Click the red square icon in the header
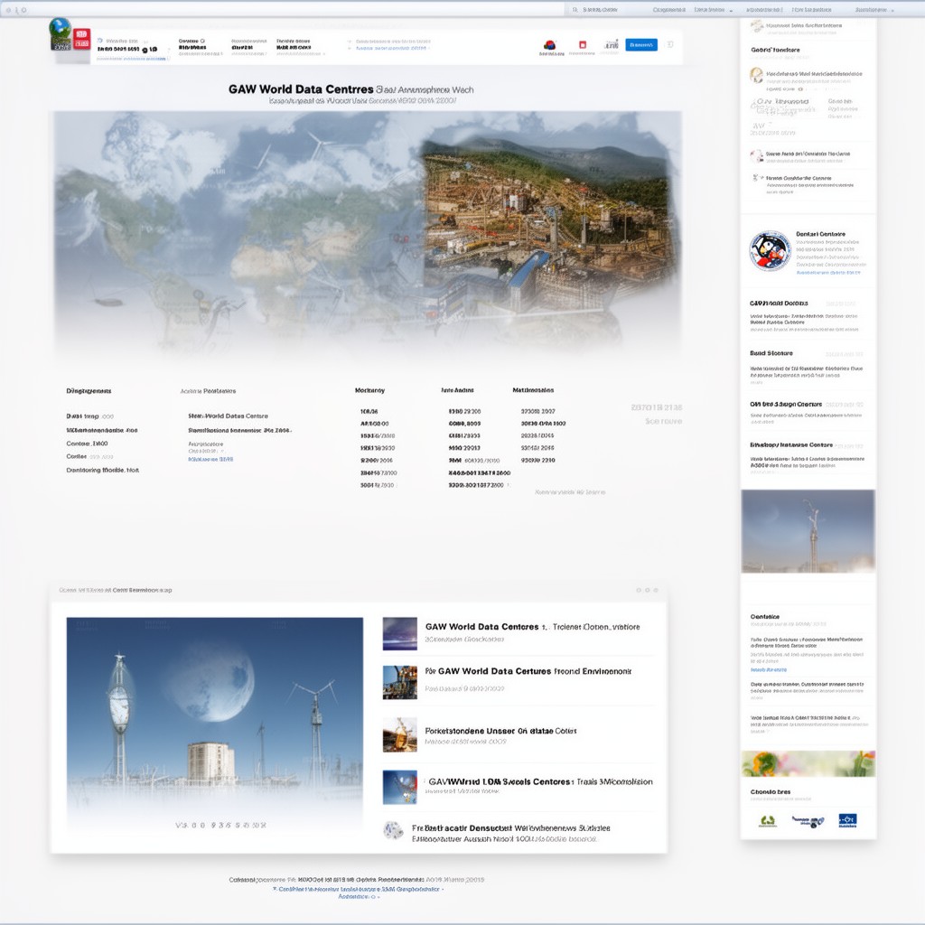This screenshot has height=925, width=925. 583,45
